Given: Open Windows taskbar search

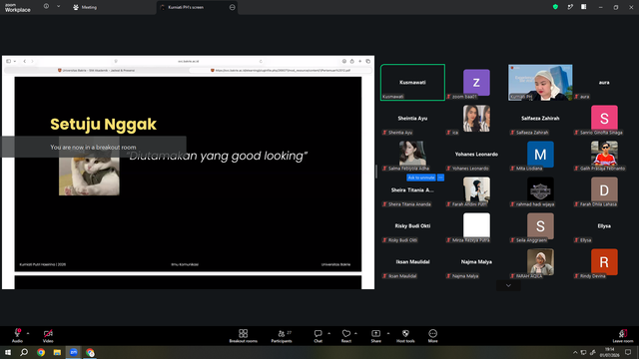Looking at the screenshot, I should tap(24, 352).
